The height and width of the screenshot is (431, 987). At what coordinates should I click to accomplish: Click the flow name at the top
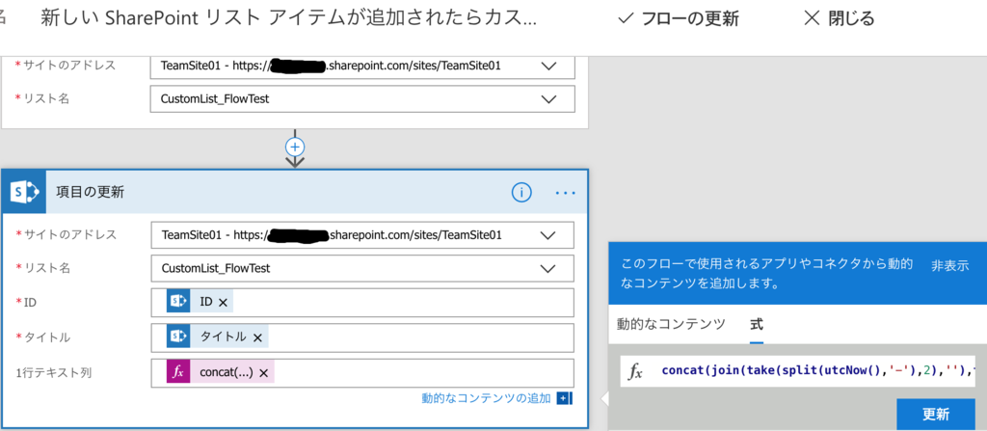tap(289, 19)
